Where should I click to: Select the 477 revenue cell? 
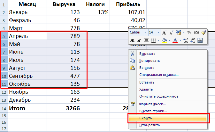(x=64, y=76)
